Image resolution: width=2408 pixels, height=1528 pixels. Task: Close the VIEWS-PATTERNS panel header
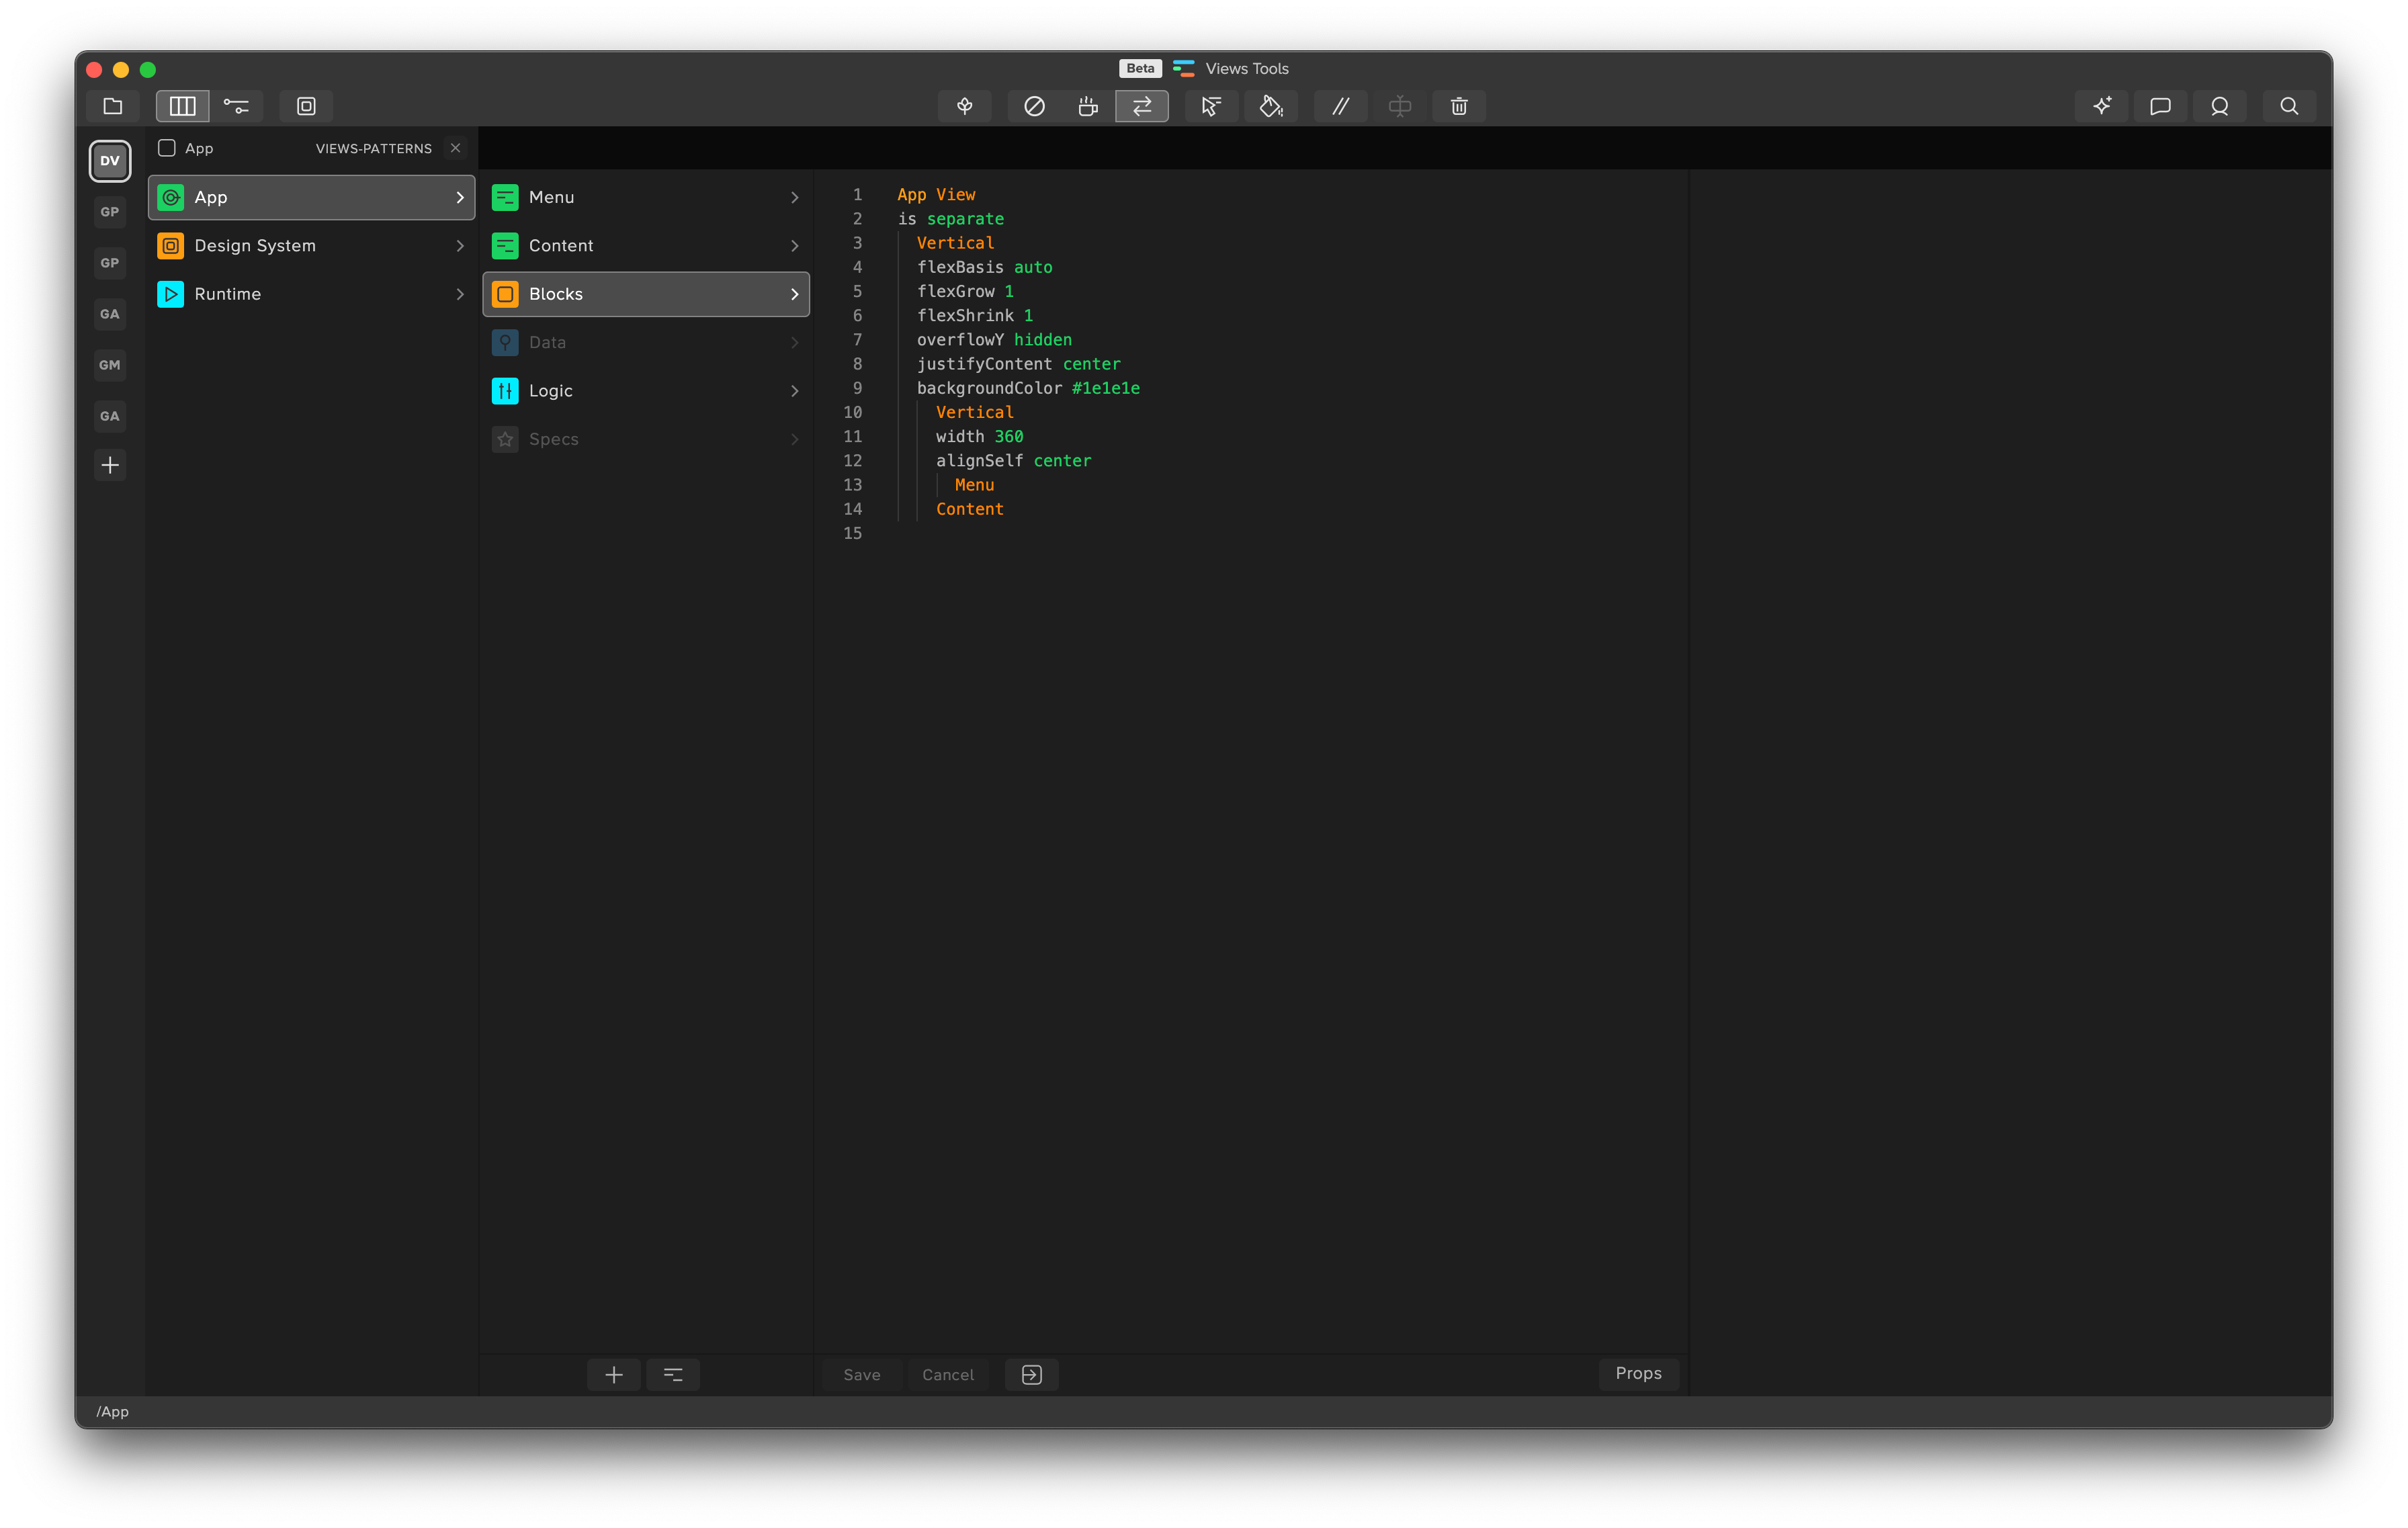click(456, 148)
